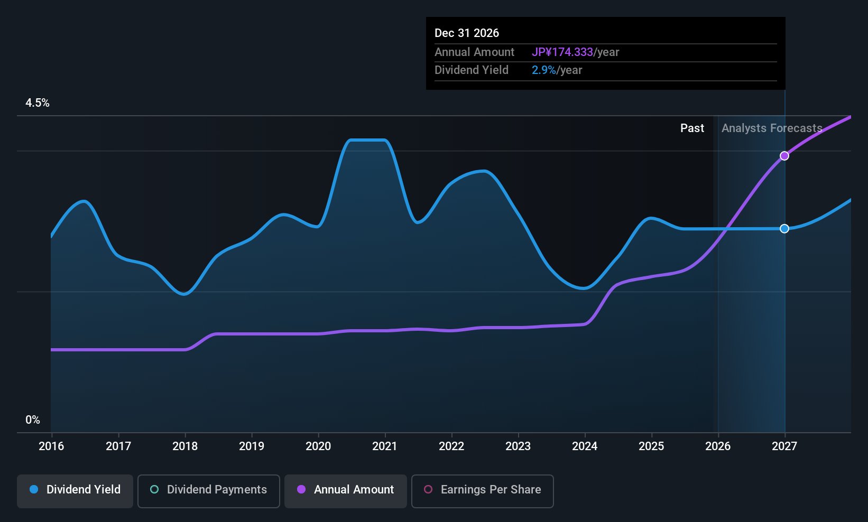
Task: Click the purple Annual Amount legend dot
Action: click(301, 490)
